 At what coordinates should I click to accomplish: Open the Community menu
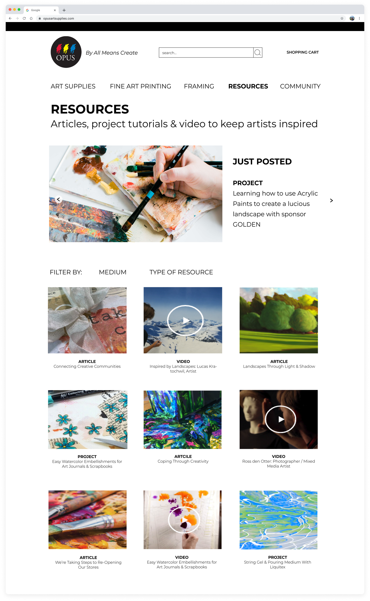pyautogui.click(x=300, y=86)
